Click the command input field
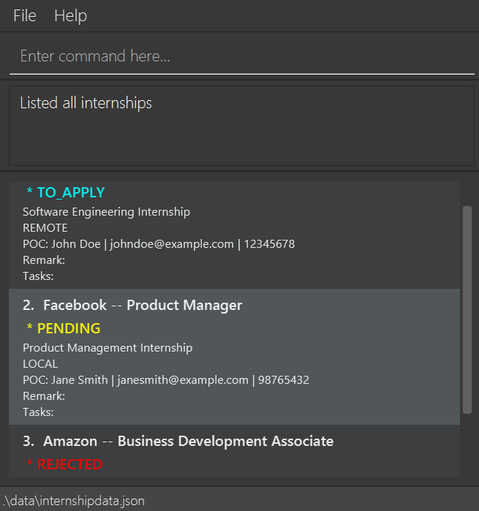 click(x=241, y=56)
